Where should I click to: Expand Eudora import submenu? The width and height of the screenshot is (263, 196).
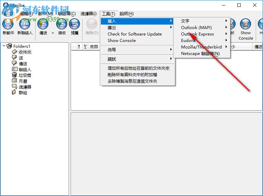(202, 41)
